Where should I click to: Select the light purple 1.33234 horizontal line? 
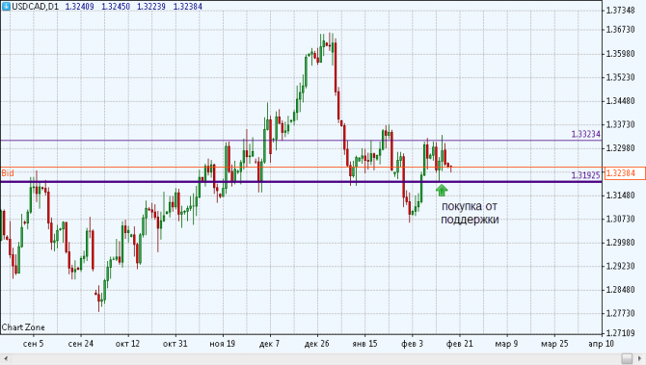(301, 141)
